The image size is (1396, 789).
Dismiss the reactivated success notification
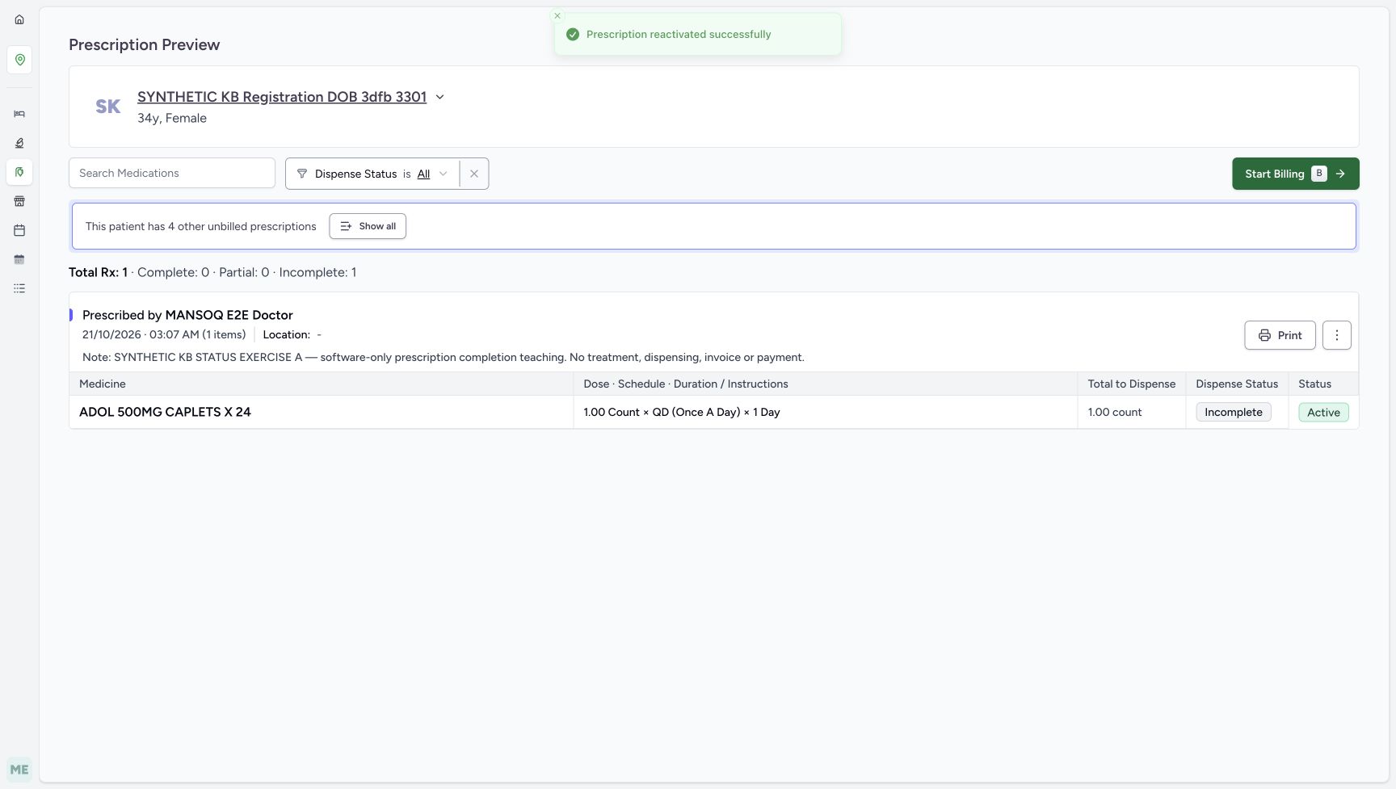[557, 15]
